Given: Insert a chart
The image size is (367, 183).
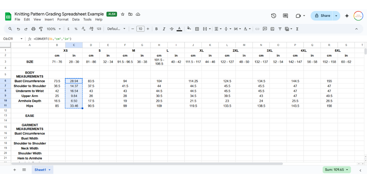Looking at the screenshot, I should coord(272,29).
